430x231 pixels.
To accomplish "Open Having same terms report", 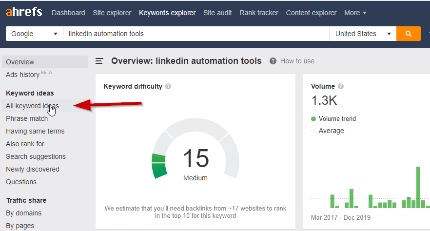I will coord(35,131).
